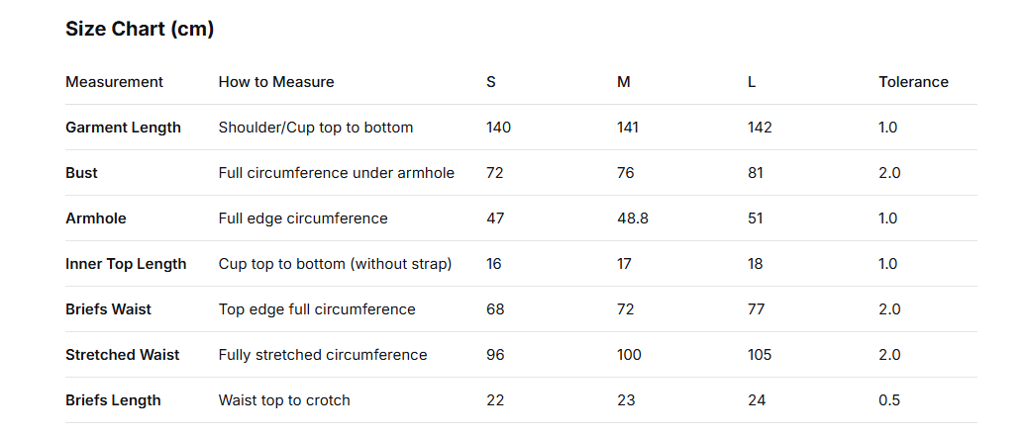Click the Garment Length row label

tap(123, 128)
